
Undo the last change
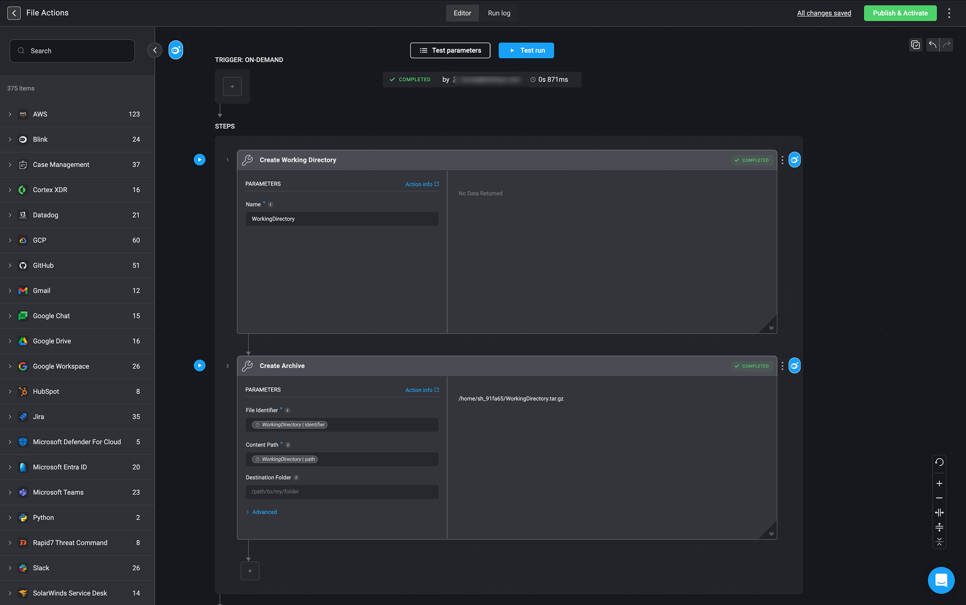(x=932, y=45)
